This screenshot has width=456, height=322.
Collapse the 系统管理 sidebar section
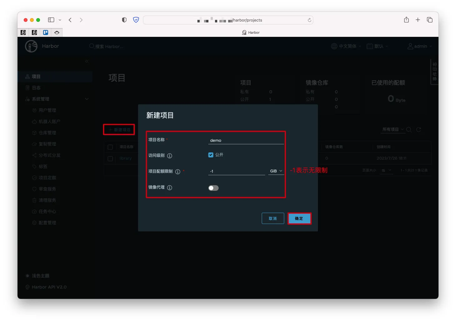87,99
